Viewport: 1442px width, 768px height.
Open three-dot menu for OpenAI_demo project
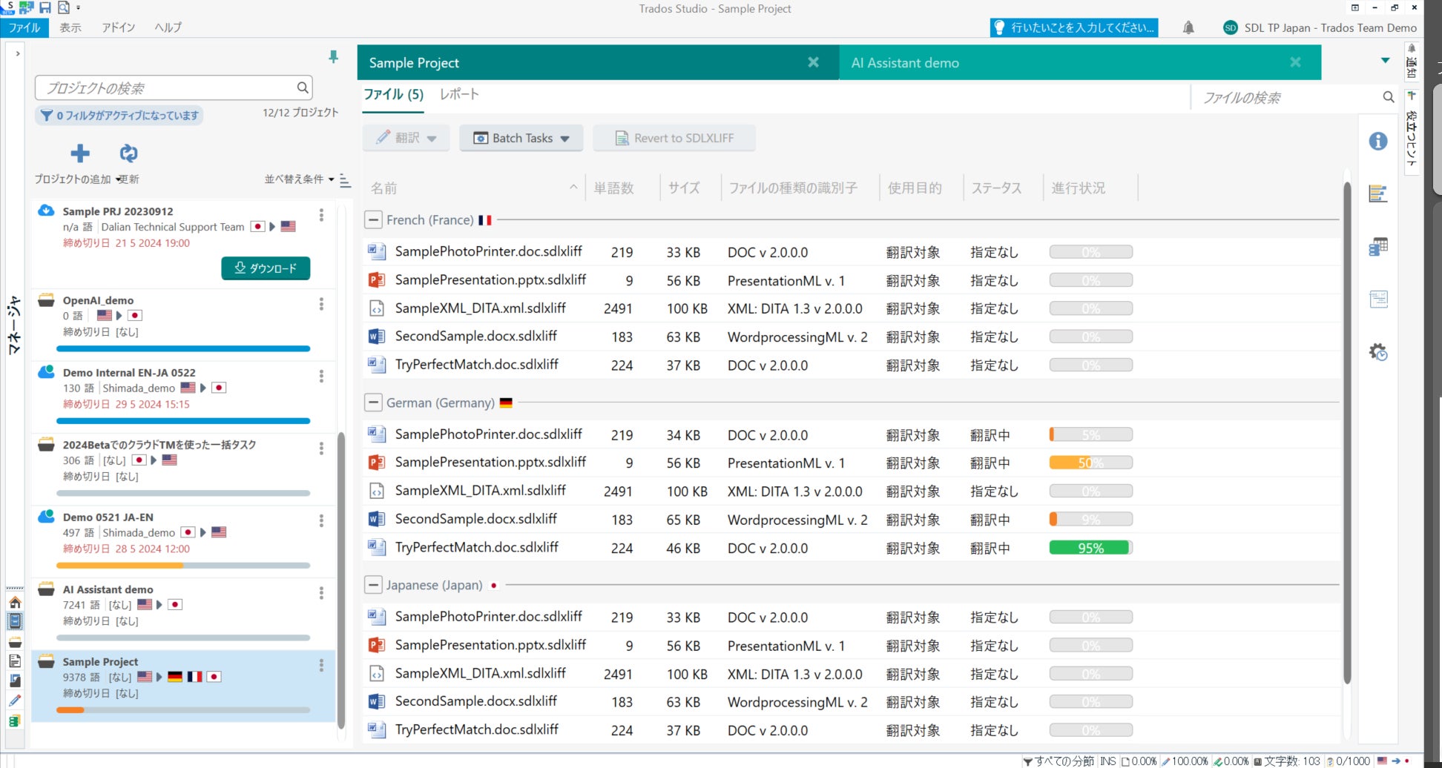tap(321, 304)
